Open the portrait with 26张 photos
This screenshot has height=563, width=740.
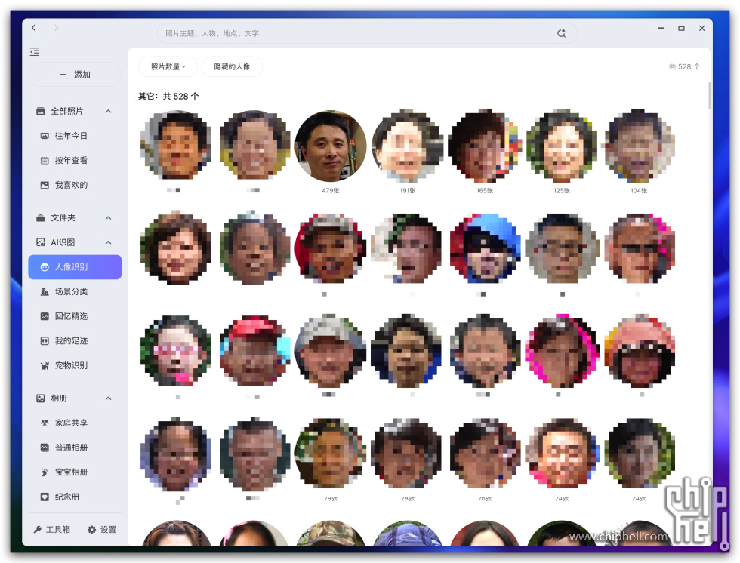(485, 453)
